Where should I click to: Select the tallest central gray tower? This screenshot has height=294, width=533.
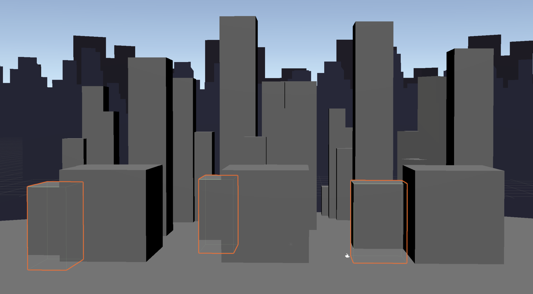[x=237, y=80]
